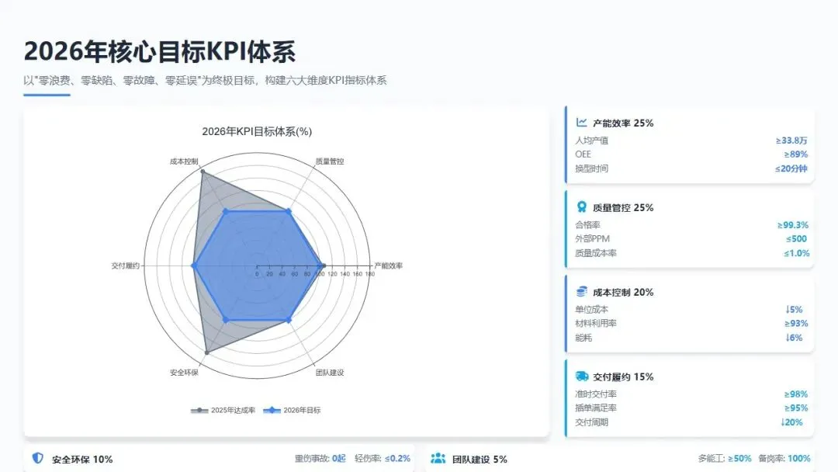
Task: Click the 插单满足率 metric label
Action: tap(596, 408)
